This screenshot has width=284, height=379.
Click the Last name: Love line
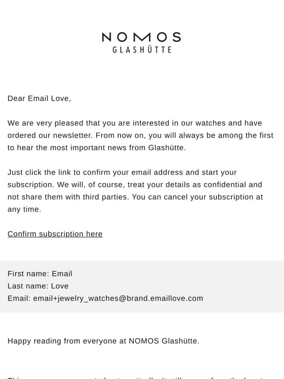(38, 286)
